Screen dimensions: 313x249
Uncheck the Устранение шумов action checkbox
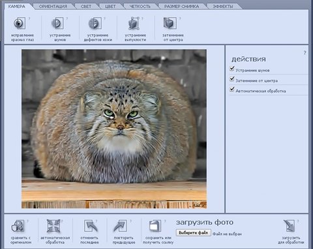click(232, 69)
